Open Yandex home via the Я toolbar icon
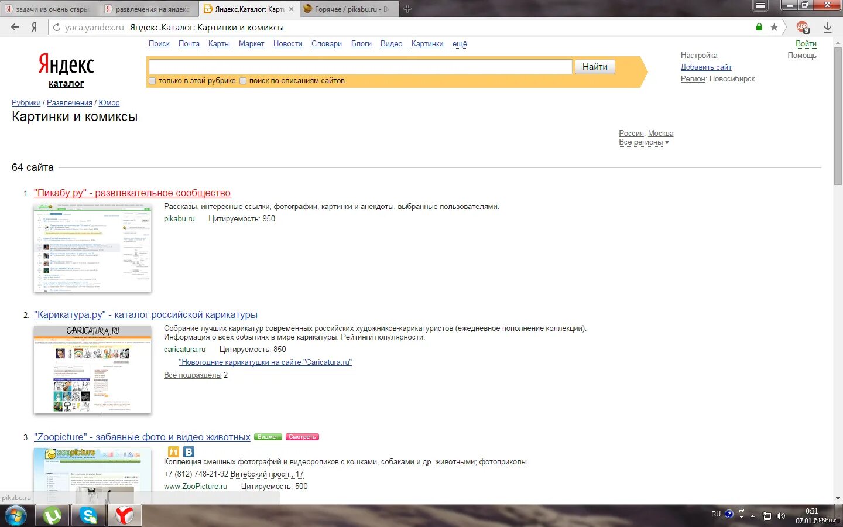The height and width of the screenshot is (527, 843). [34, 27]
